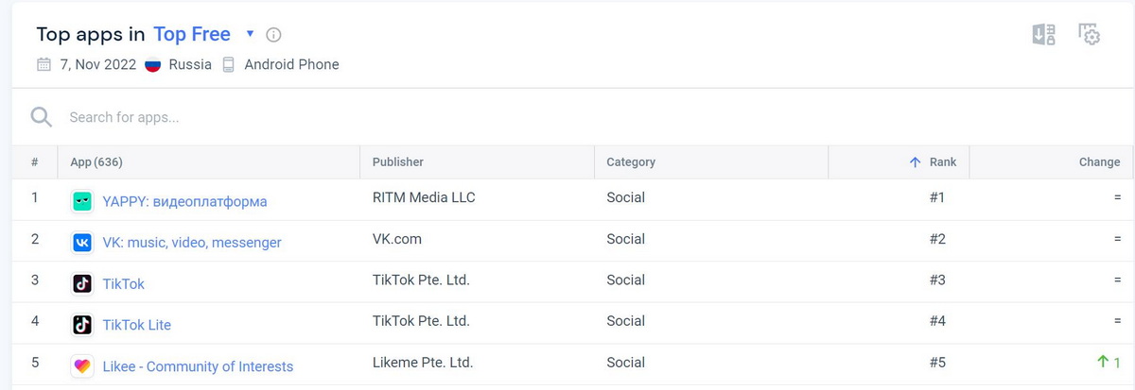Click the info icon beside Top Free

273,35
